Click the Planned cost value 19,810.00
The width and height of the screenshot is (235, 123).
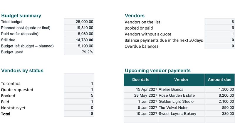tap(79, 28)
